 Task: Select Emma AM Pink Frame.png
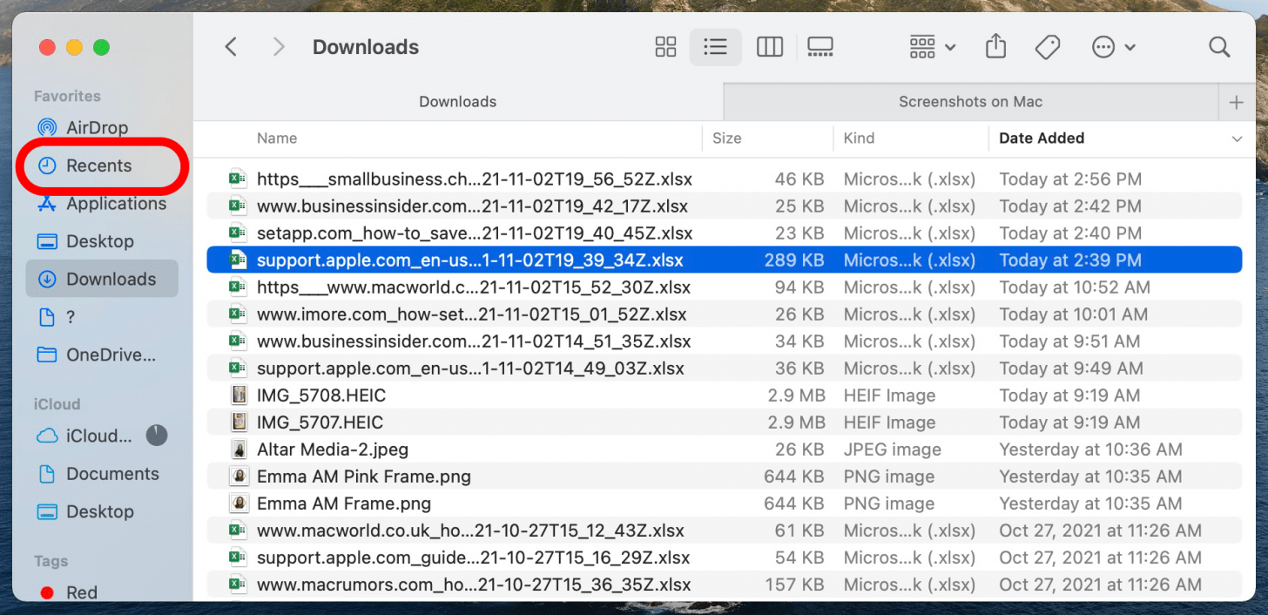coord(725,476)
